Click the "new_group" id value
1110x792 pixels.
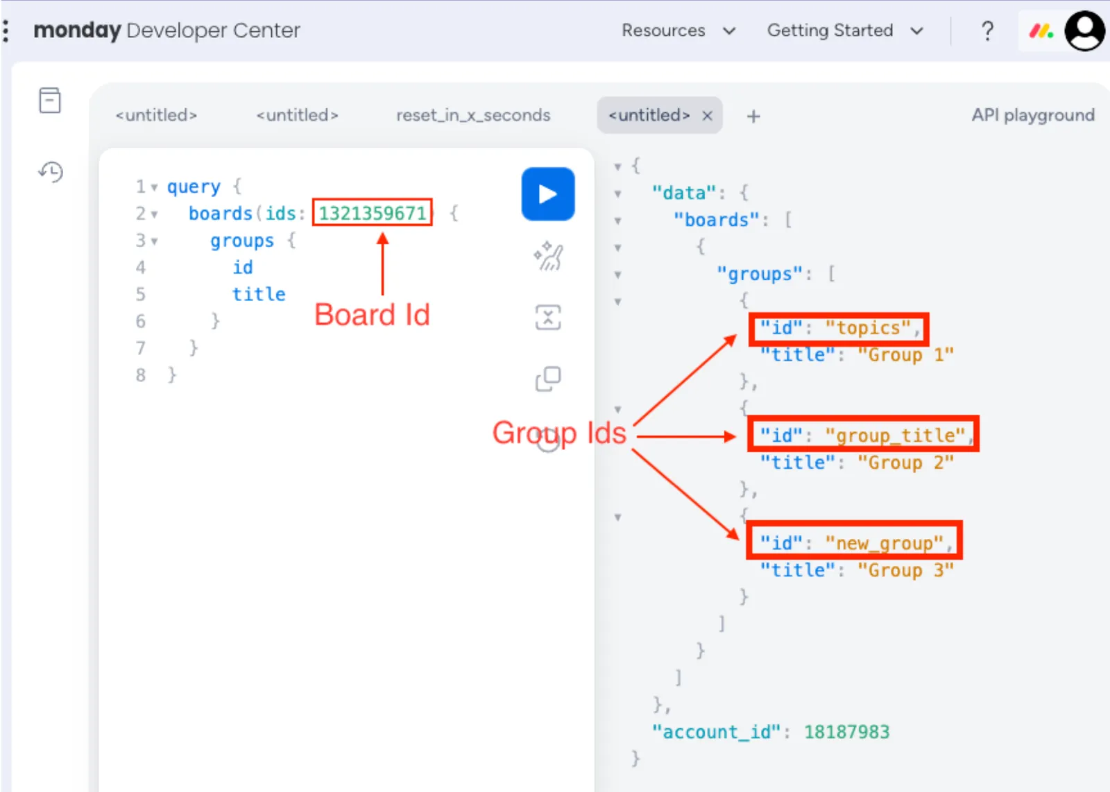[x=884, y=543]
